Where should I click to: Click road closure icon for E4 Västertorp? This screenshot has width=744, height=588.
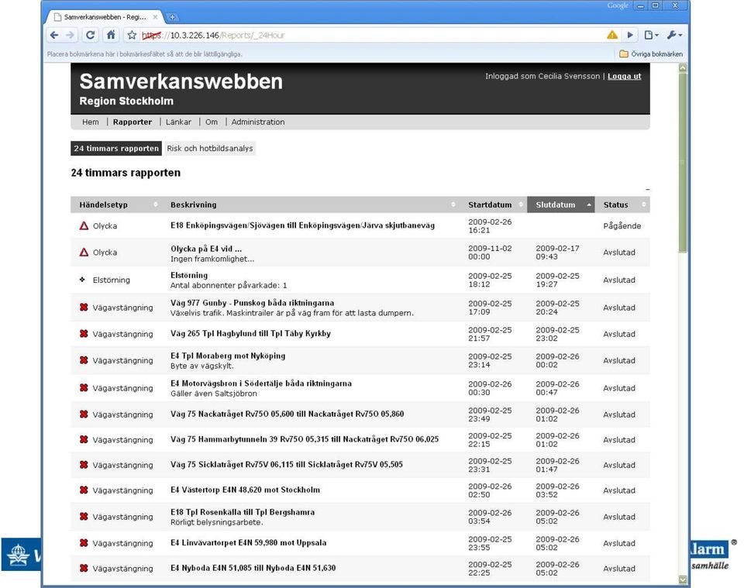click(x=84, y=490)
